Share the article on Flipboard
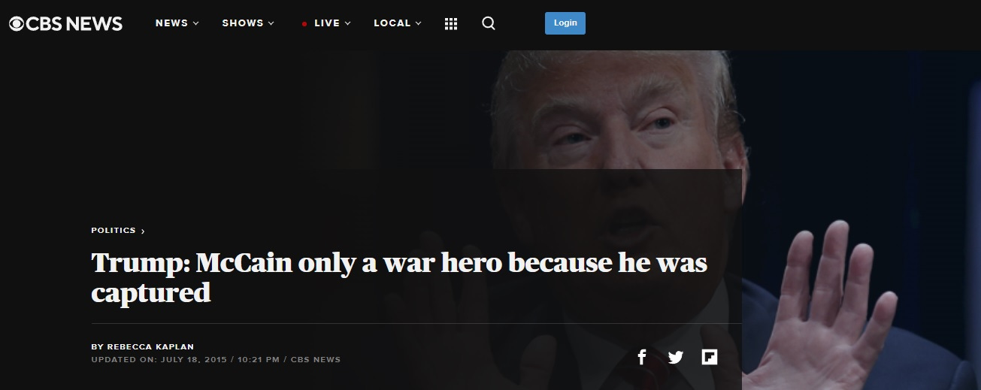Viewport: 981px width, 390px height. tap(710, 357)
